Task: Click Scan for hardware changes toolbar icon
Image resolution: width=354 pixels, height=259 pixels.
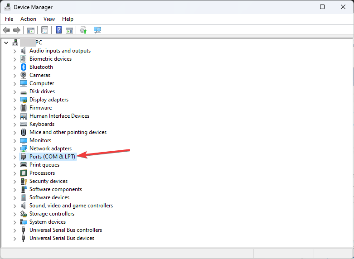Action: (97, 30)
